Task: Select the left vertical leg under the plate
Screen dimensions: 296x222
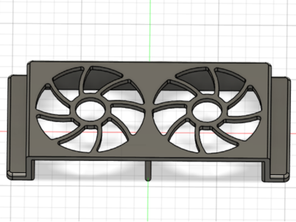Action: coord(30,169)
